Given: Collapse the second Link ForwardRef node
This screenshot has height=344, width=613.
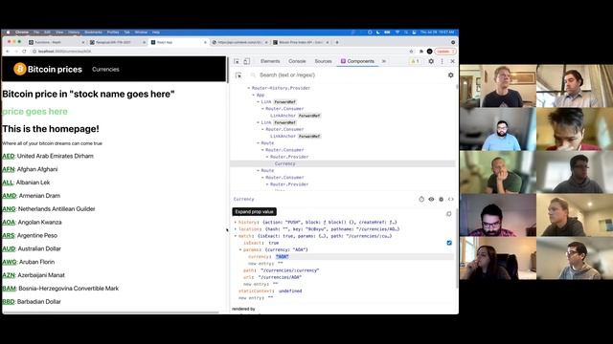Looking at the screenshot, I should pyautogui.click(x=258, y=122).
